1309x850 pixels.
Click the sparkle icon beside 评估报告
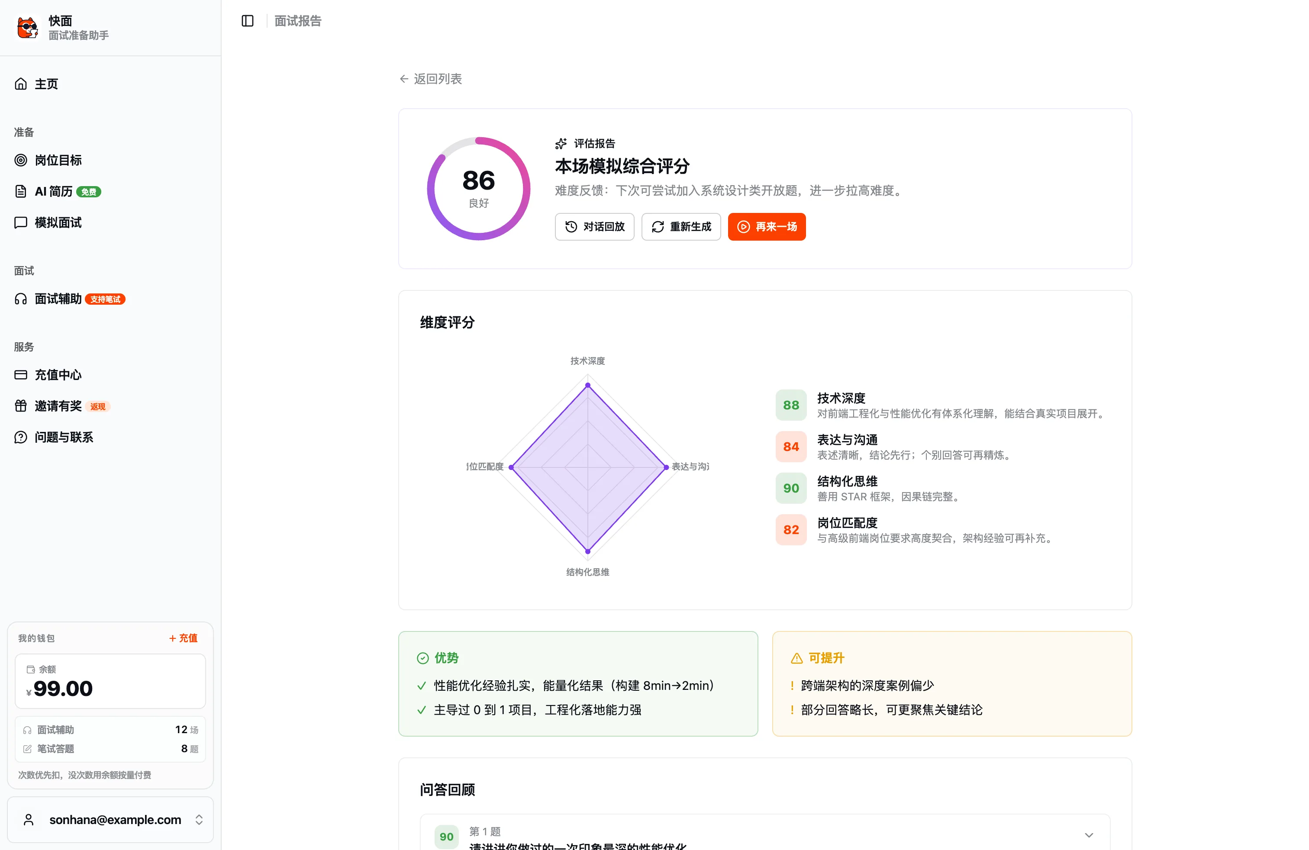[x=561, y=144]
